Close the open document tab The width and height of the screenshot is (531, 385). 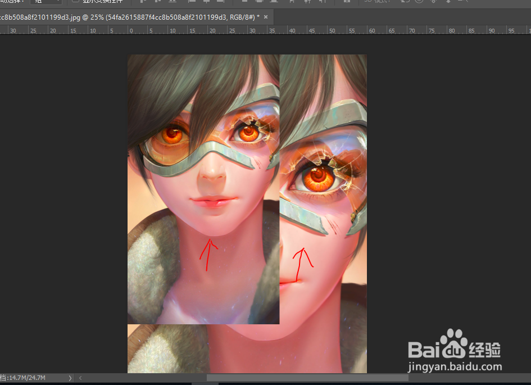click(266, 17)
